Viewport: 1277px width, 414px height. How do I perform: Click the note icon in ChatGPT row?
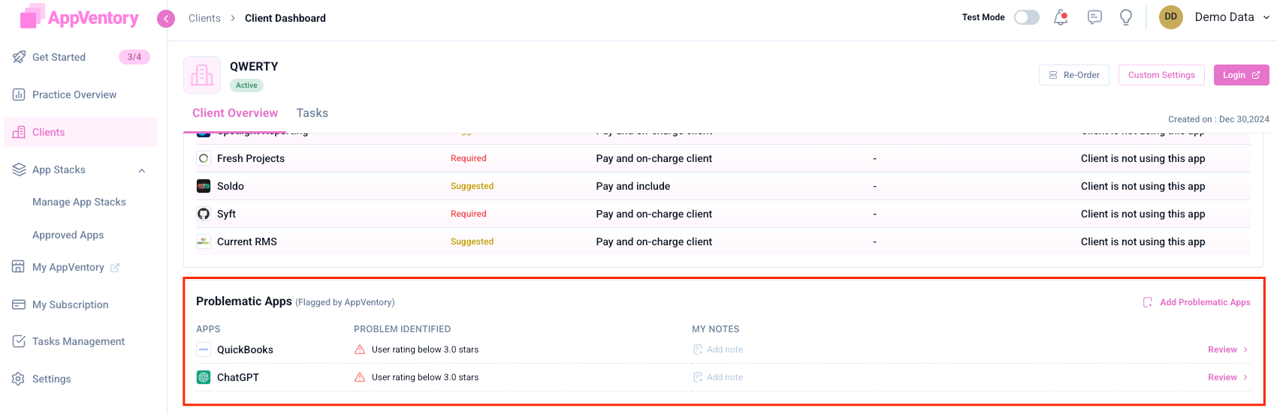point(698,377)
